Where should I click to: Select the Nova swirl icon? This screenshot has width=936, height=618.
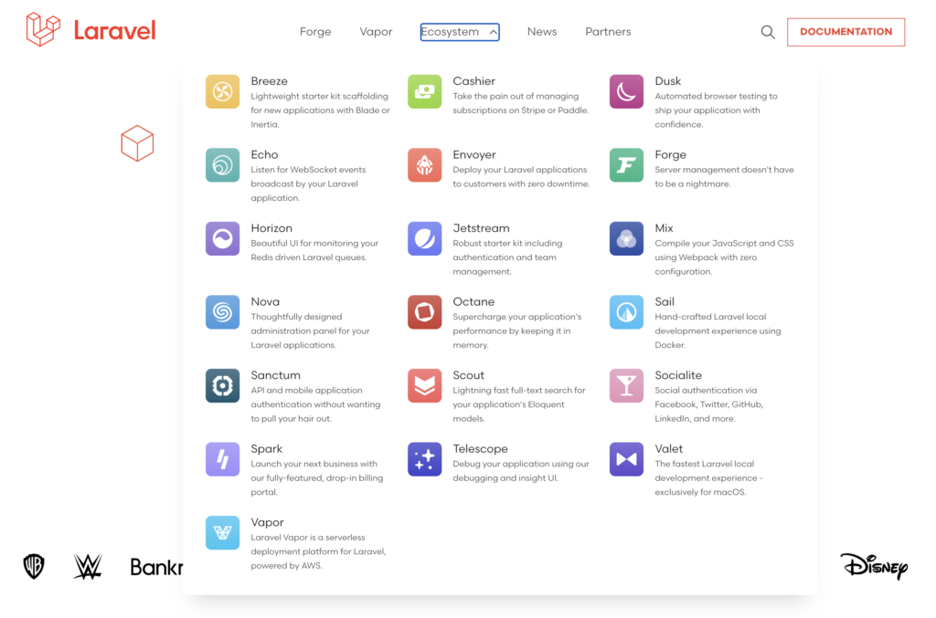click(222, 312)
